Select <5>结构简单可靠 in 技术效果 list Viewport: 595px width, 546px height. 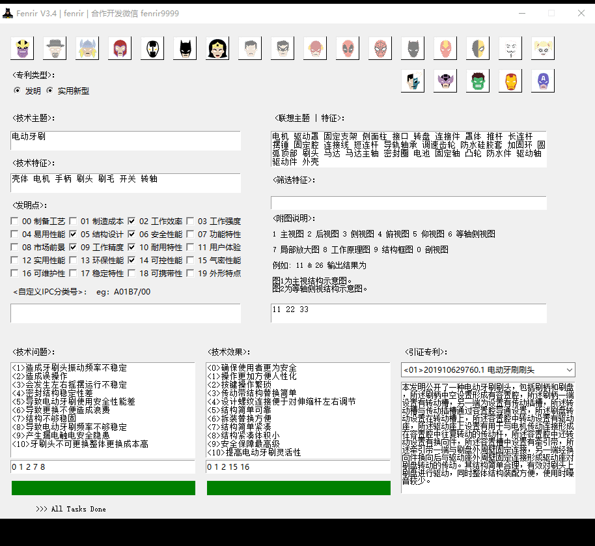[x=238, y=410]
